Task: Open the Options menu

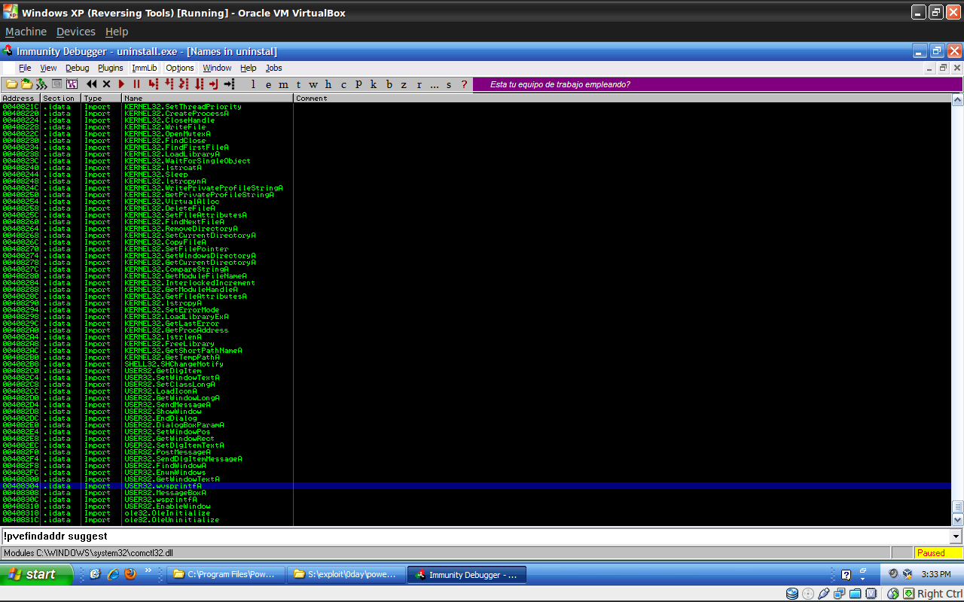Action: [180, 68]
